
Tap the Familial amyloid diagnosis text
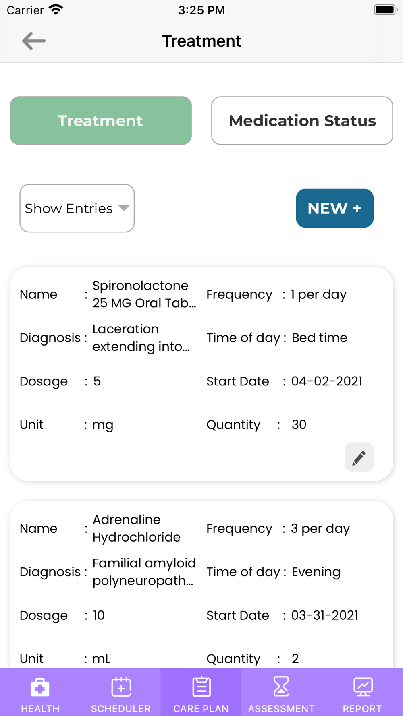pos(143,572)
